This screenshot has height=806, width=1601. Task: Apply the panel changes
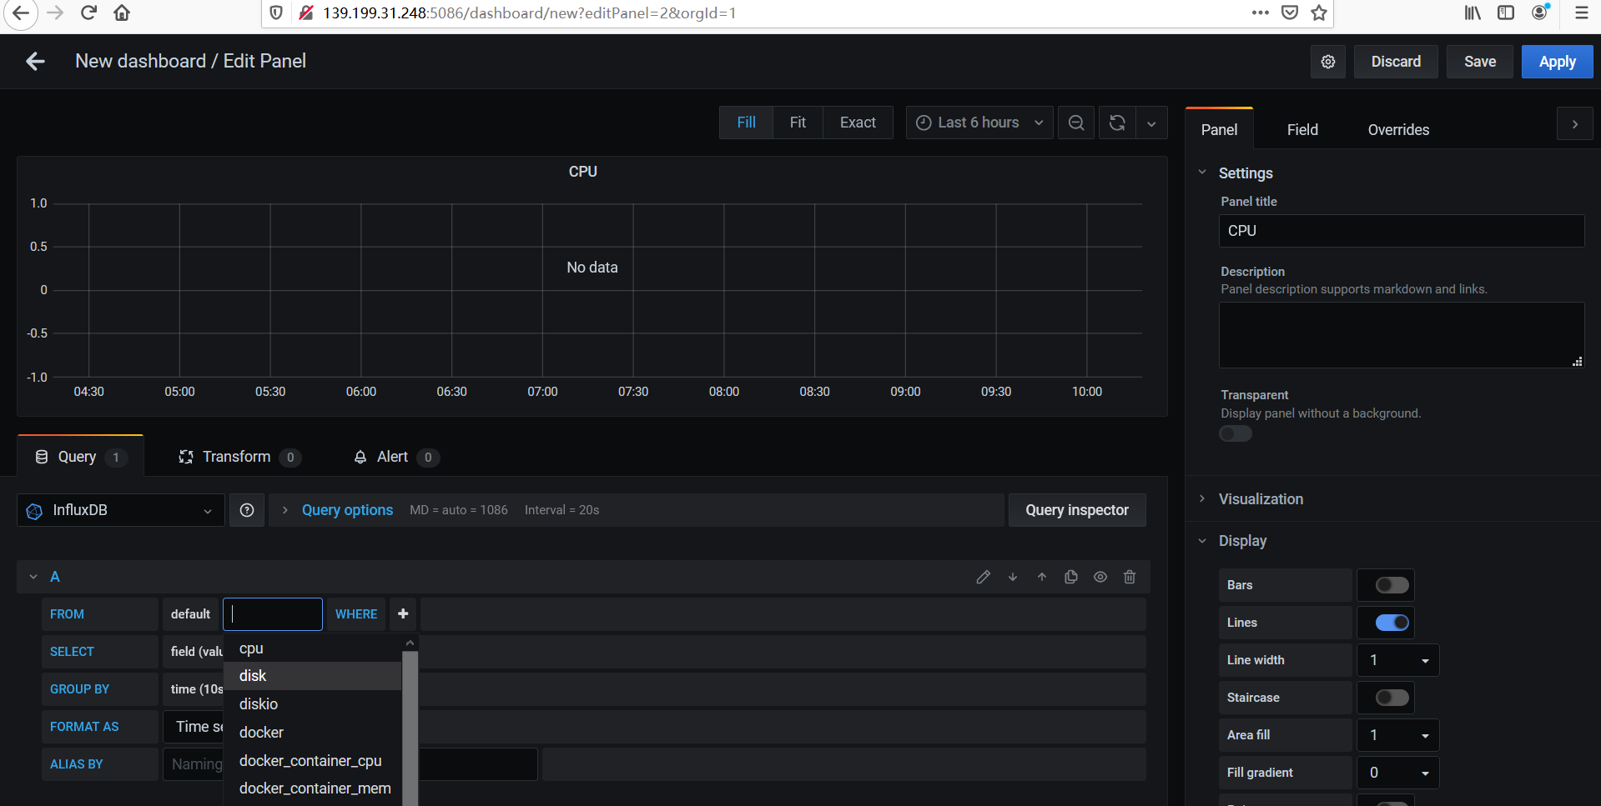1556,61
